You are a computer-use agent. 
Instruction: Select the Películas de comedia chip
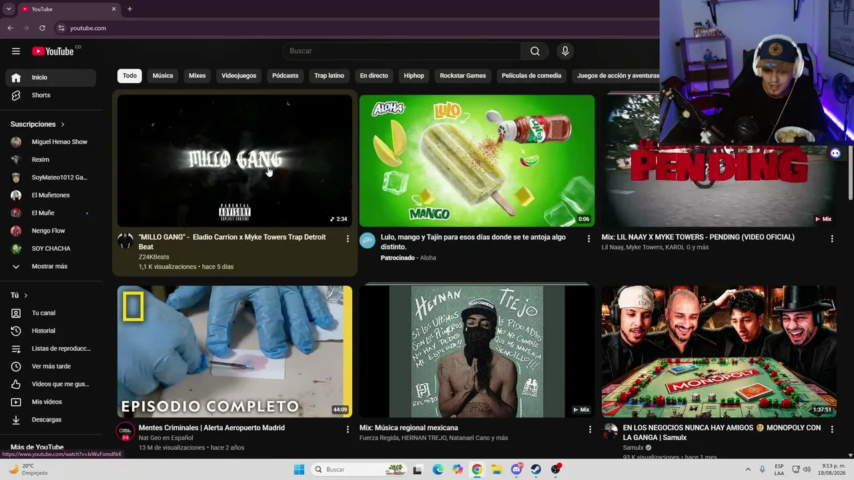[x=531, y=76]
